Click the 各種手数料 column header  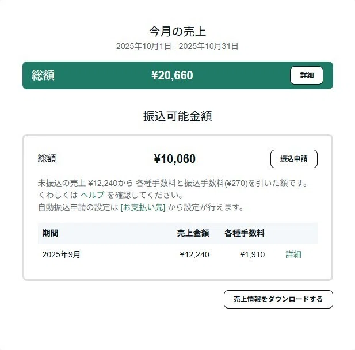coord(245,233)
